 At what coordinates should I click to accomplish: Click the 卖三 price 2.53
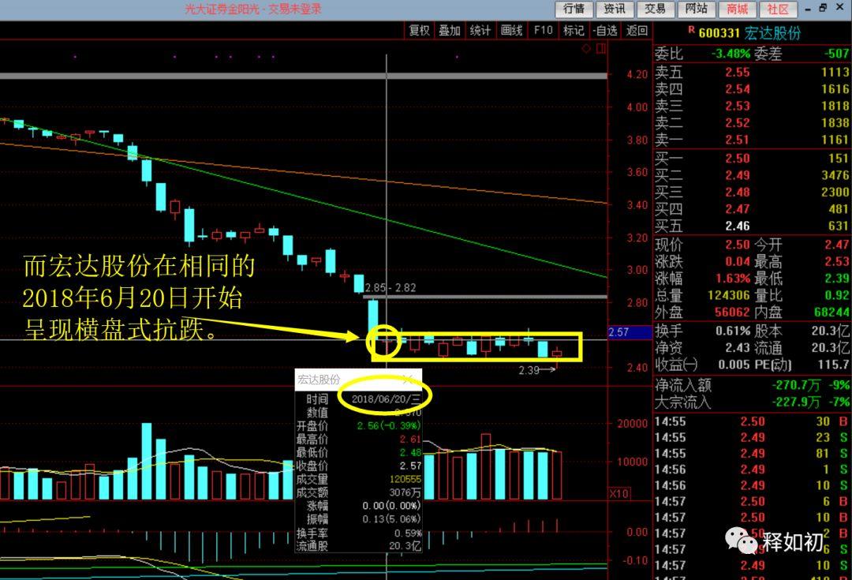pos(738,106)
